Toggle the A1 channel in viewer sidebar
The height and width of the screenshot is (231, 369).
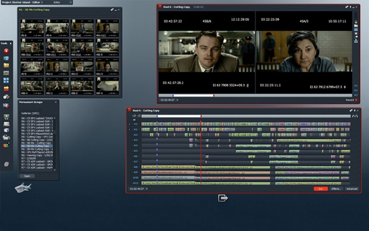356,90
